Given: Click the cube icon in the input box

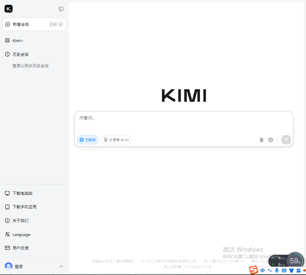Looking at the screenshot, I should pos(271,140).
